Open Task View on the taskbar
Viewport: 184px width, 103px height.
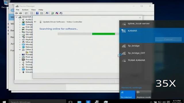70,102
